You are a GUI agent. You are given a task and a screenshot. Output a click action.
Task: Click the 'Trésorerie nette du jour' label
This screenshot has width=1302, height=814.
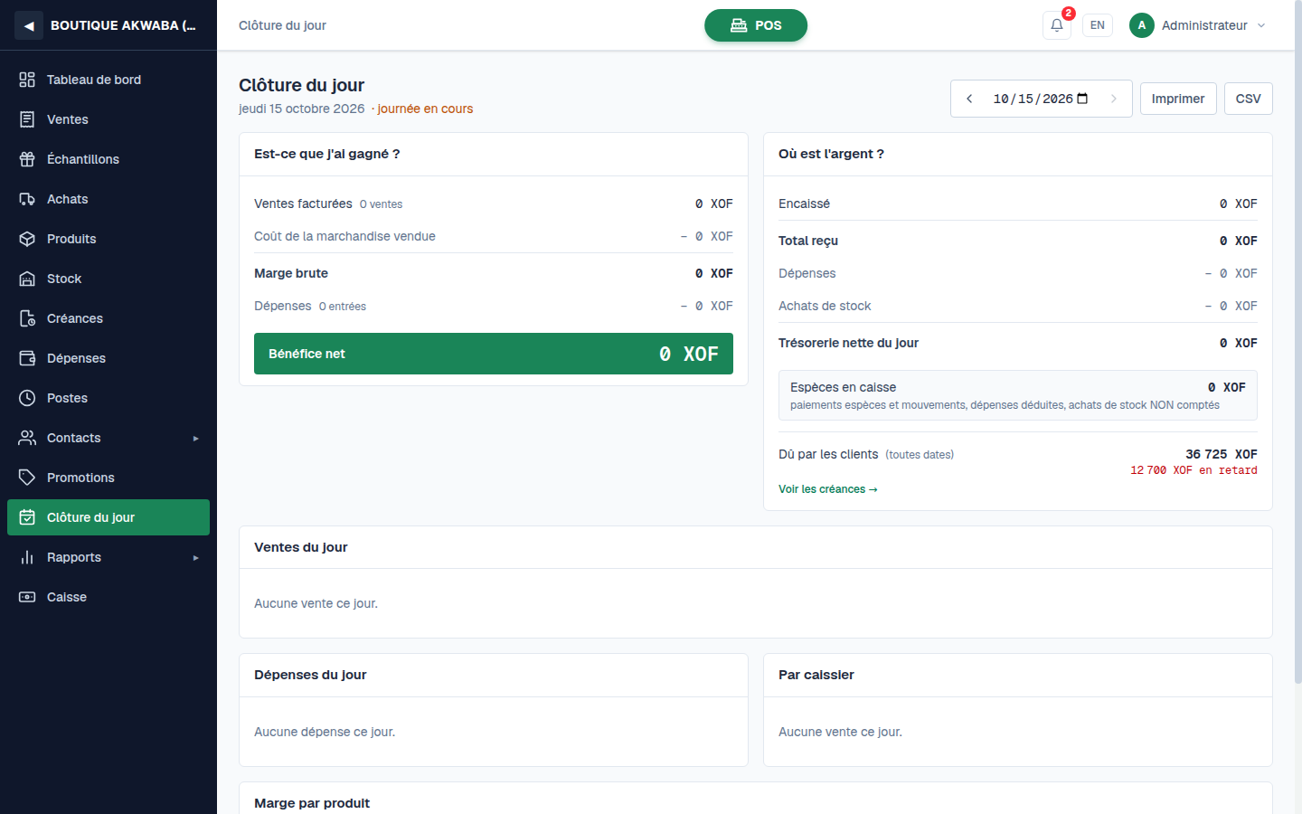(x=848, y=343)
